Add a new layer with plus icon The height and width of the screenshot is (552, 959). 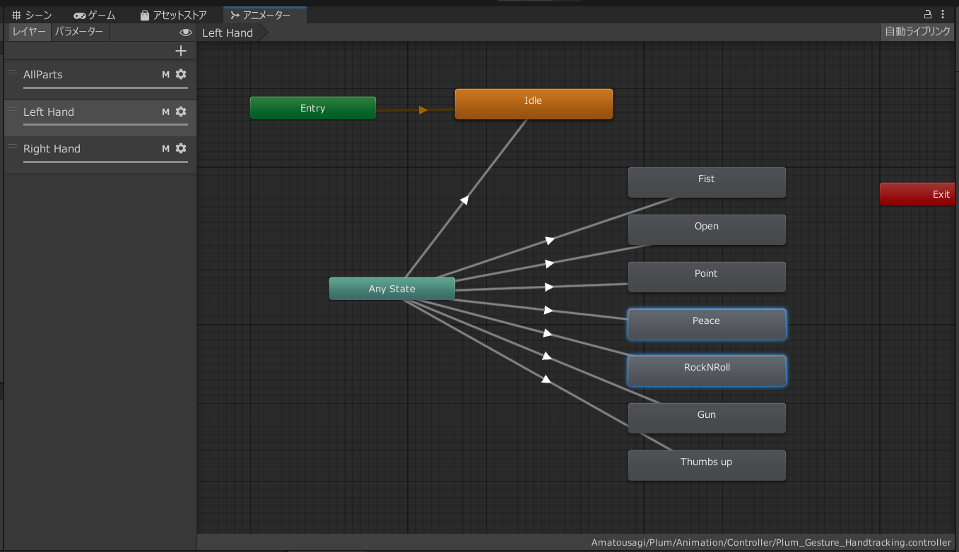click(181, 51)
